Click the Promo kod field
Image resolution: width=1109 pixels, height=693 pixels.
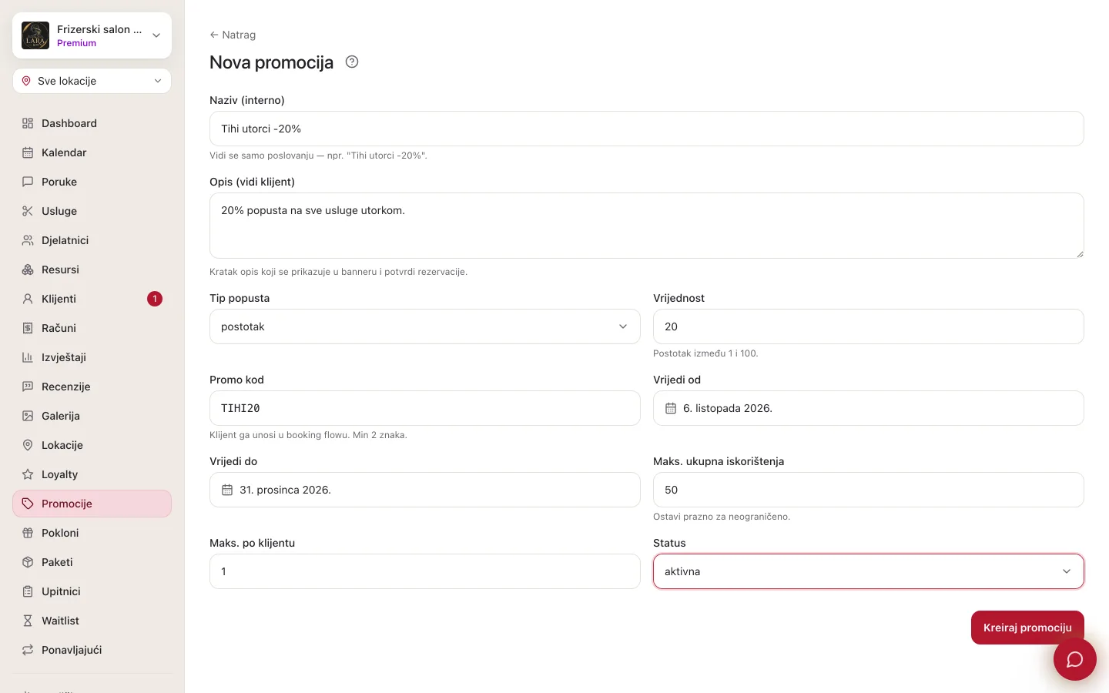tap(425, 408)
